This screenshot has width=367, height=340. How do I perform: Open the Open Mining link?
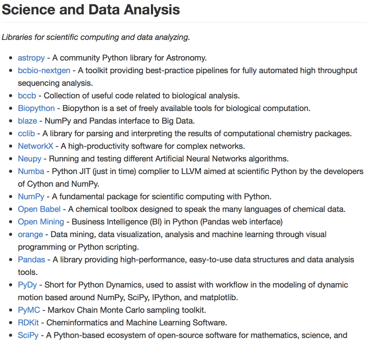tap(41, 222)
